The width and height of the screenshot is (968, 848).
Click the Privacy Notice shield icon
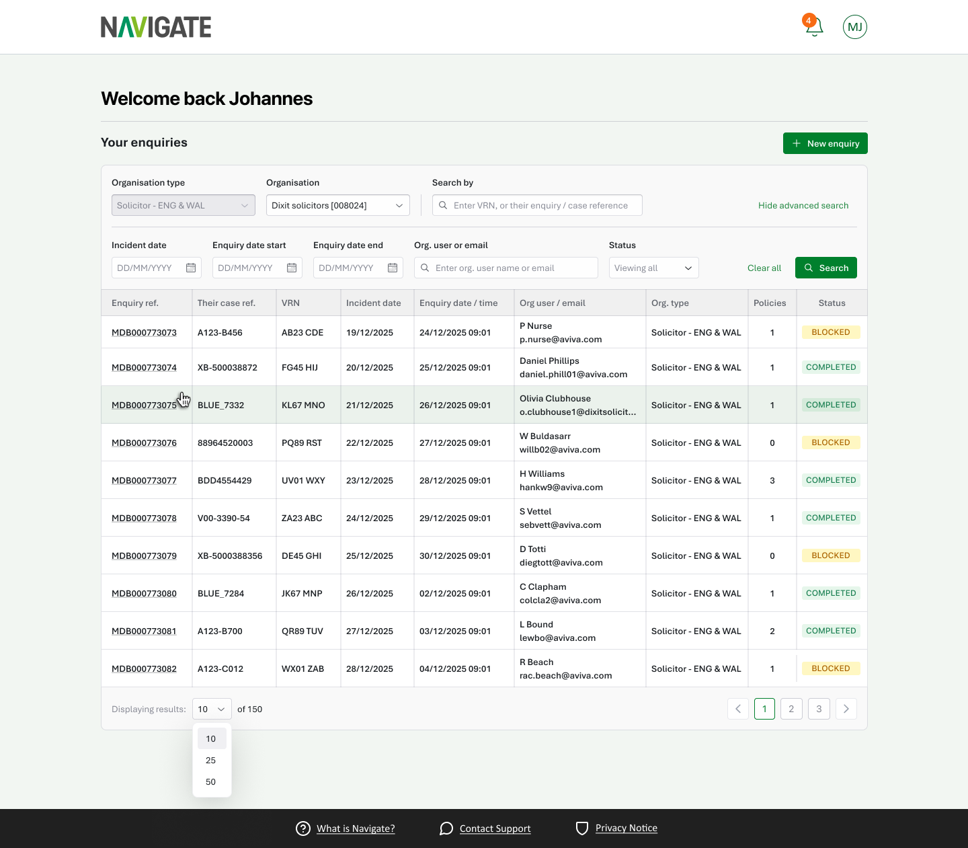[582, 828]
